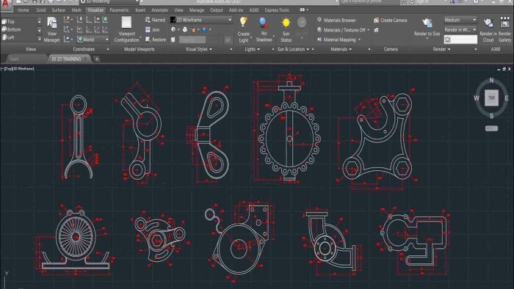The image size is (514, 289).
Task: Select the Top view preset
Action: tap(9, 21)
